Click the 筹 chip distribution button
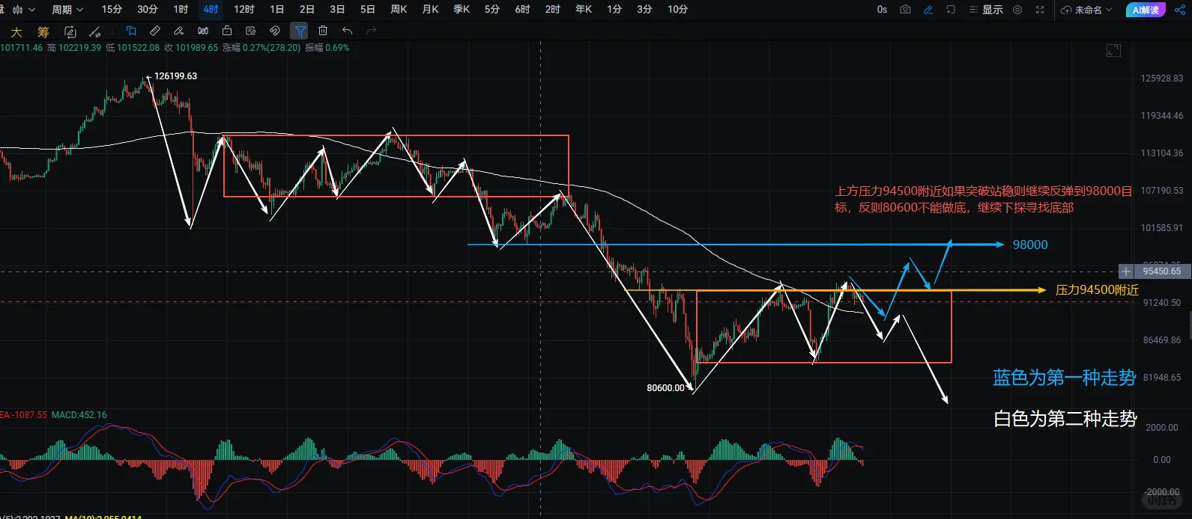Screen dimensions: 1192x519 click(x=43, y=31)
